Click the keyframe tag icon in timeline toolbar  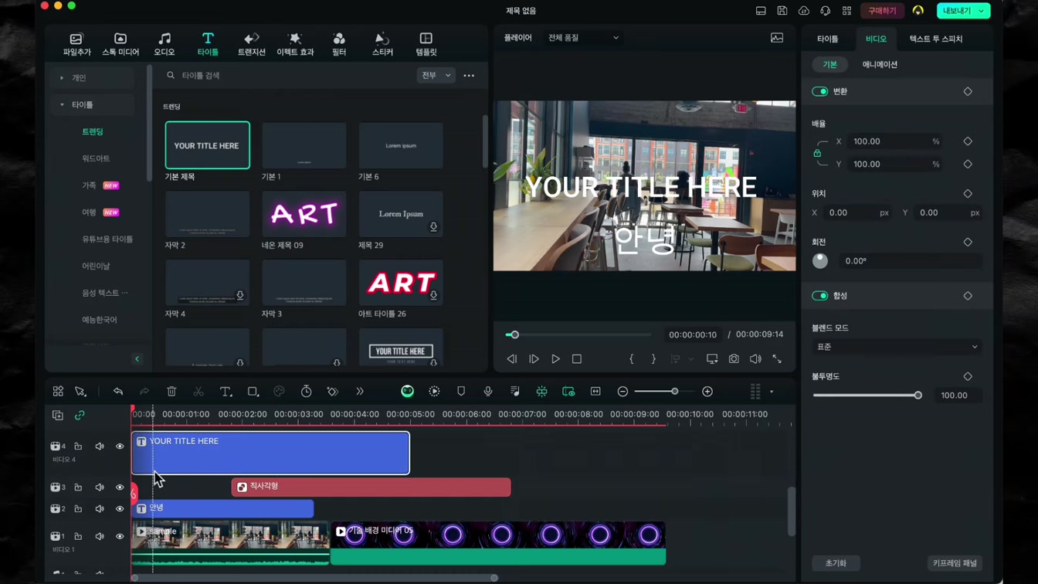pyautogui.click(x=333, y=392)
